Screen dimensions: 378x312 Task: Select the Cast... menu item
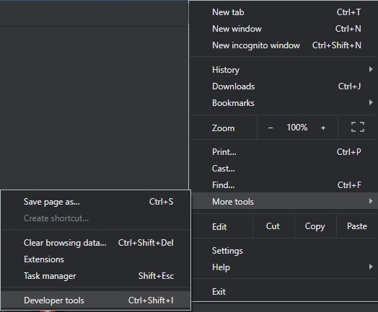(283, 169)
